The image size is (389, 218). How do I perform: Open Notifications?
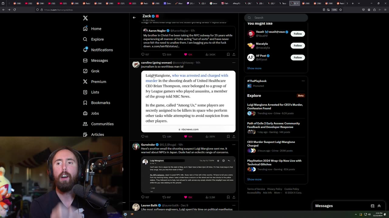point(98,50)
